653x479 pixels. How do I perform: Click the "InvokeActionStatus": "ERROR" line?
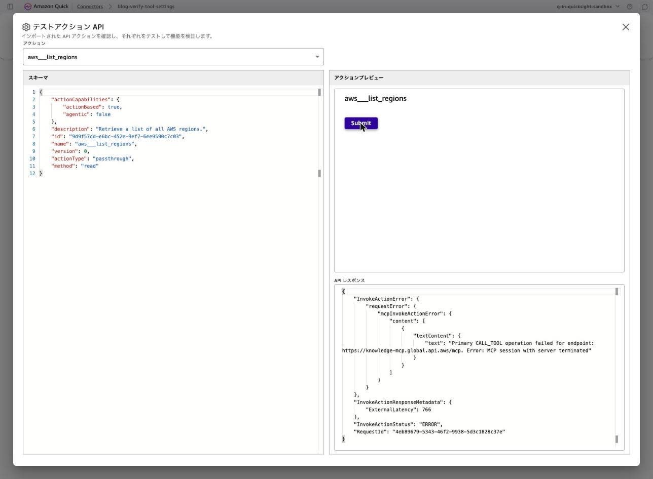point(398,424)
